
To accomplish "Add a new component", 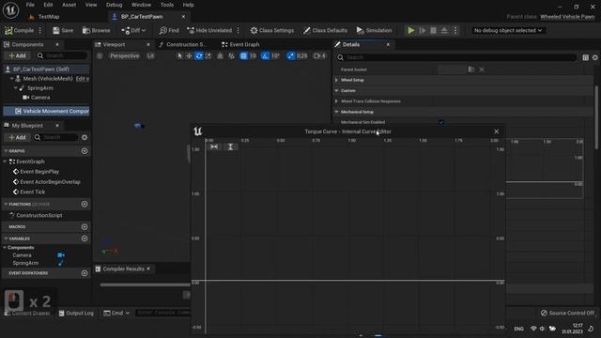I will [17, 55].
